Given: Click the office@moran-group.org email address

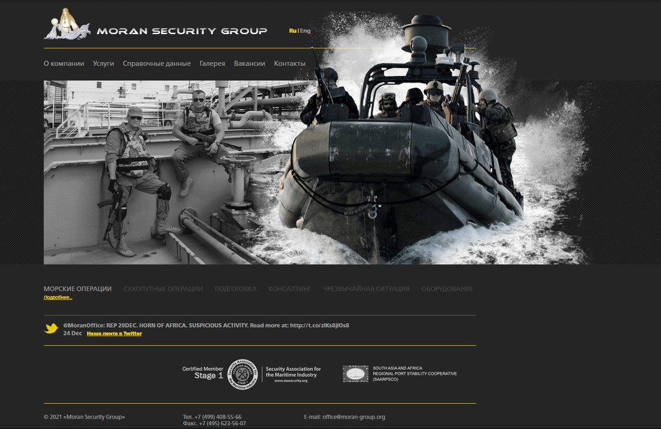Looking at the screenshot, I should (354, 417).
